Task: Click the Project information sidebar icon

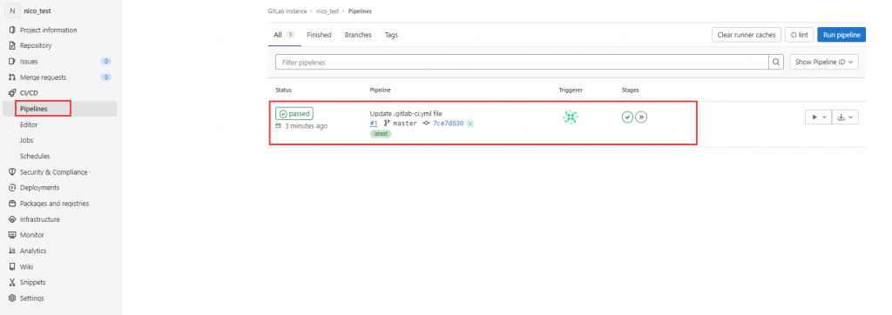Action: (x=12, y=30)
